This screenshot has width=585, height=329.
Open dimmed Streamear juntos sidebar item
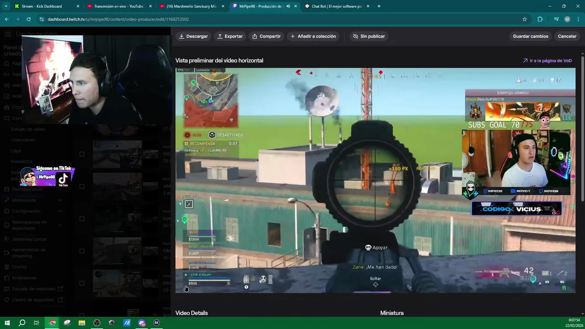click(x=29, y=239)
